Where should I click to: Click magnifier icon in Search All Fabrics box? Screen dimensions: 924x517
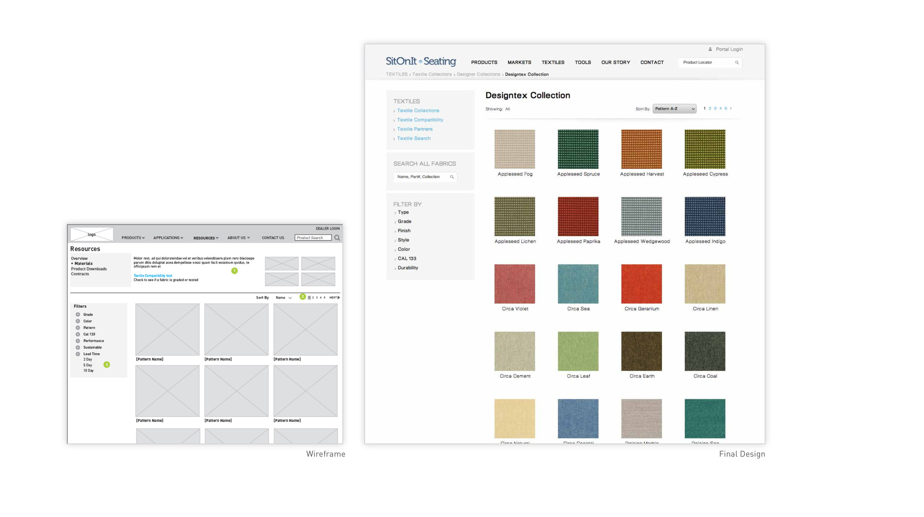452,177
